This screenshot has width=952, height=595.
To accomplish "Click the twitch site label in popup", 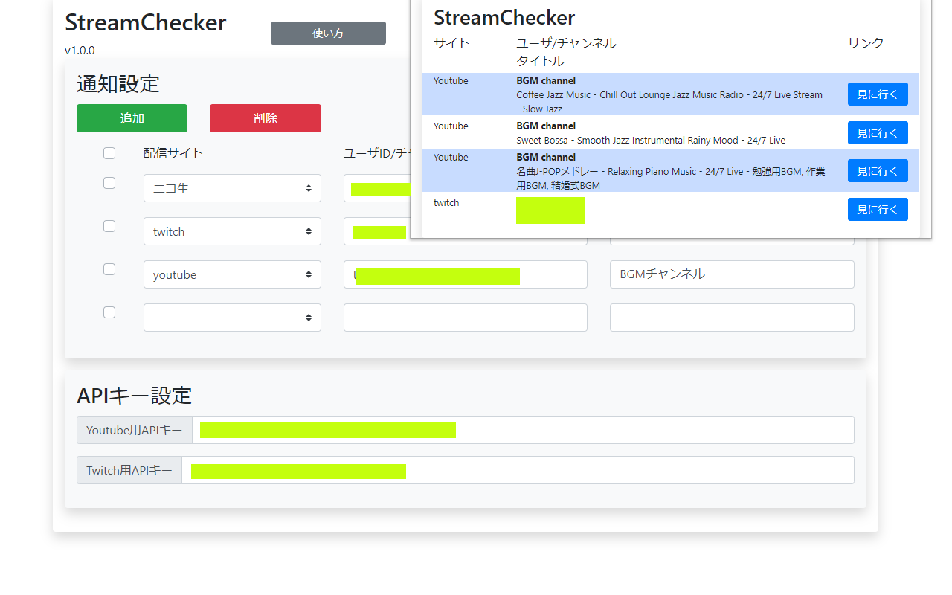I will pyautogui.click(x=446, y=202).
